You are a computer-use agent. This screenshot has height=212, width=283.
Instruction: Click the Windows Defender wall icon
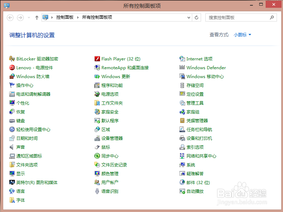tap(182, 67)
